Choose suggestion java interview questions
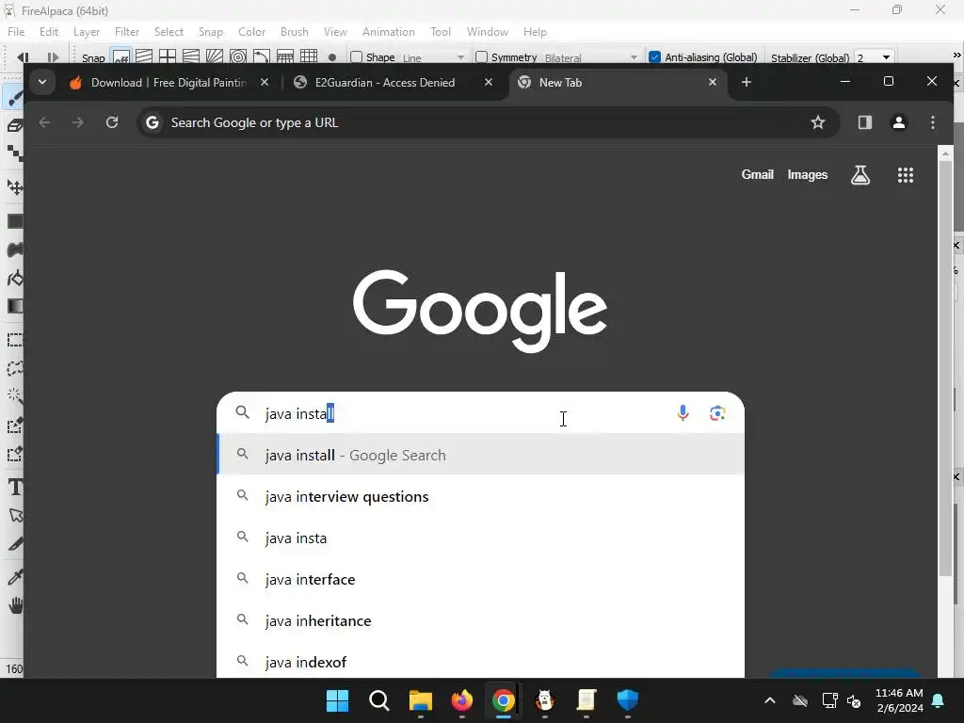964x723 pixels. [x=481, y=497]
